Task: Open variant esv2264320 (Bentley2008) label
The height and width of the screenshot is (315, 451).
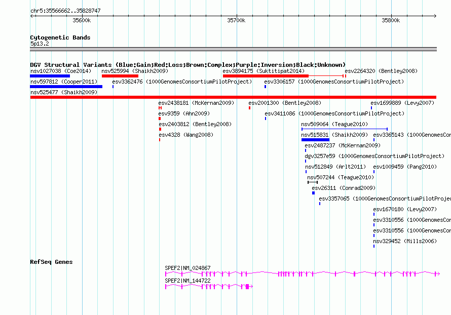Action: coord(381,71)
